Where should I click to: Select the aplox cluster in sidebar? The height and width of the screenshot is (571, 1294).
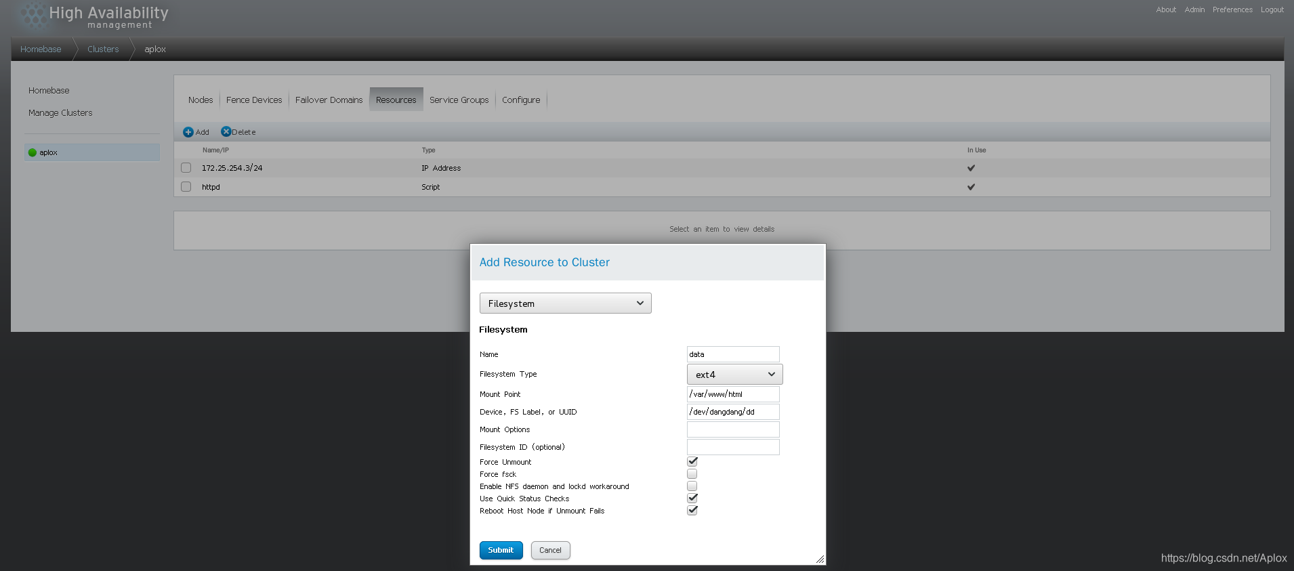click(92, 152)
